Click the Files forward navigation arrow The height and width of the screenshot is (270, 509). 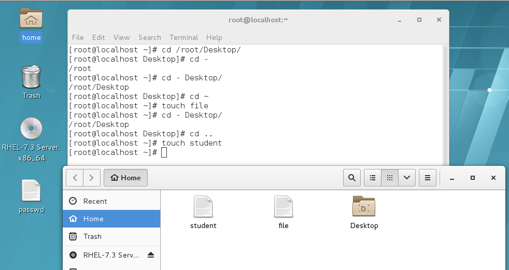point(92,178)
